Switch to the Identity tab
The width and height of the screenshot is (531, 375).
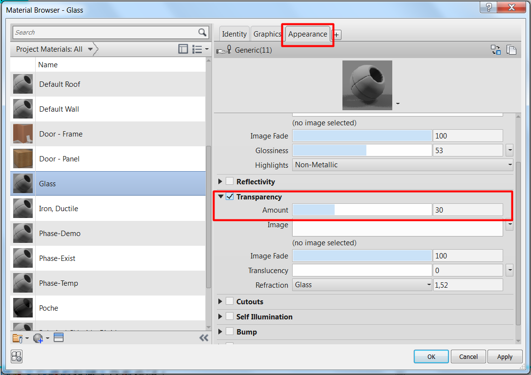point(234,34)
